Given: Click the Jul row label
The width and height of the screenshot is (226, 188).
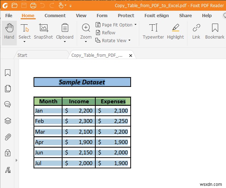Looking at the screenshot, I should pos(38,163).
